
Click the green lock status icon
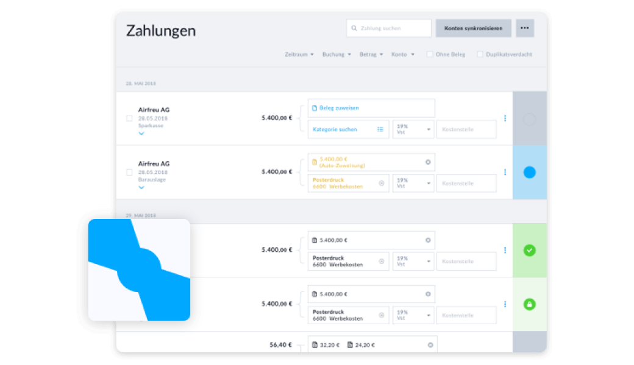click(x=529, y=304)
